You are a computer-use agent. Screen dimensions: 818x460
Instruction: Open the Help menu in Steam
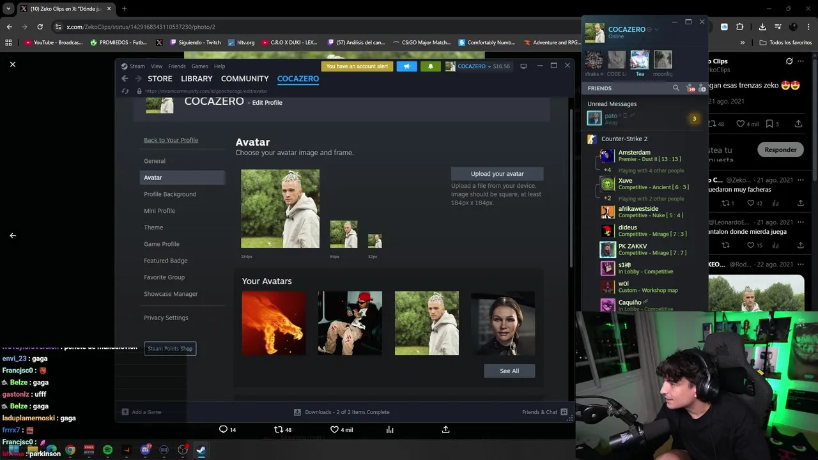coord(219,66)
